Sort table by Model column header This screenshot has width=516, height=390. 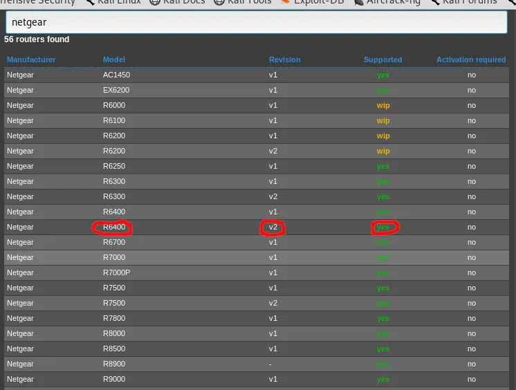[114, 59]
